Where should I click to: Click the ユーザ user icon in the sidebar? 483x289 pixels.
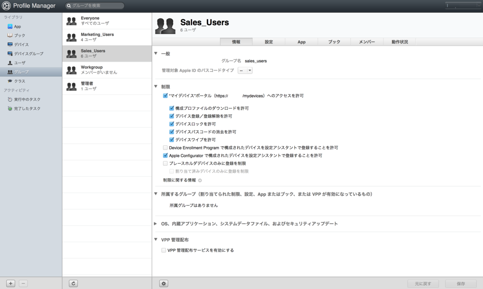[x=10, y=63]
